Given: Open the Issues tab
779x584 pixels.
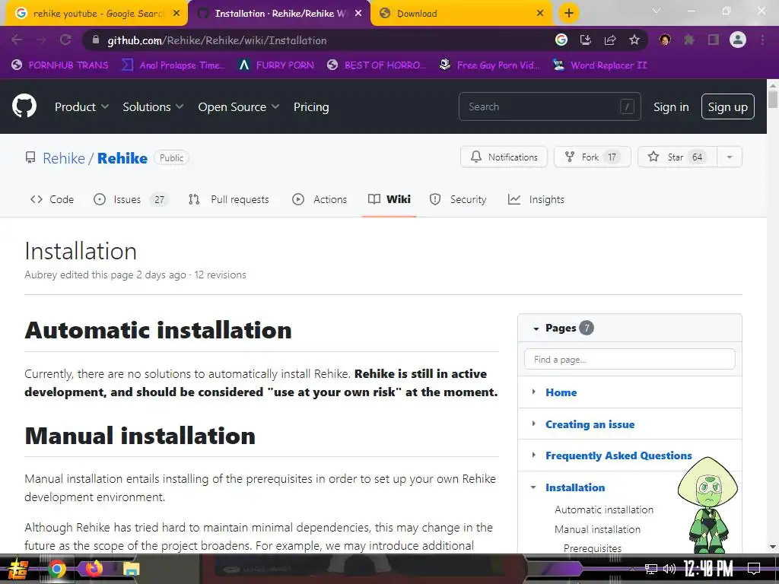Looking at the screenshot, I should click(131, 199).
